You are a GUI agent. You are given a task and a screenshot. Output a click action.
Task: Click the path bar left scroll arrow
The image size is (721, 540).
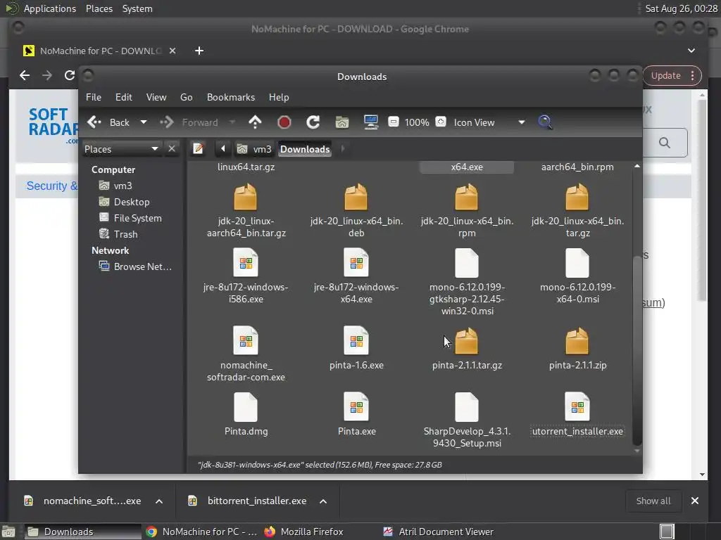pos(223,149)
